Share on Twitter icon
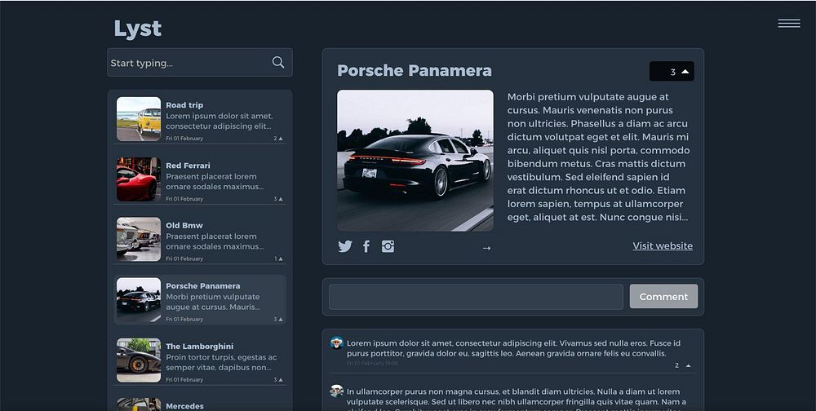This screenshot has width=816, height=411. [344, 246]
